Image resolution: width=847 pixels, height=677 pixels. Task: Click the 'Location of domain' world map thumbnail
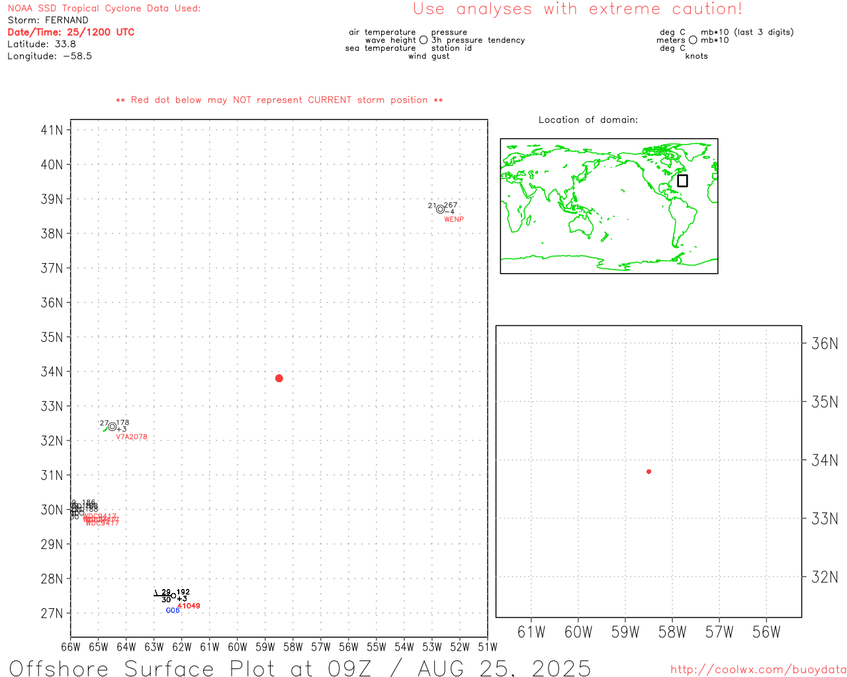[609, 206]
